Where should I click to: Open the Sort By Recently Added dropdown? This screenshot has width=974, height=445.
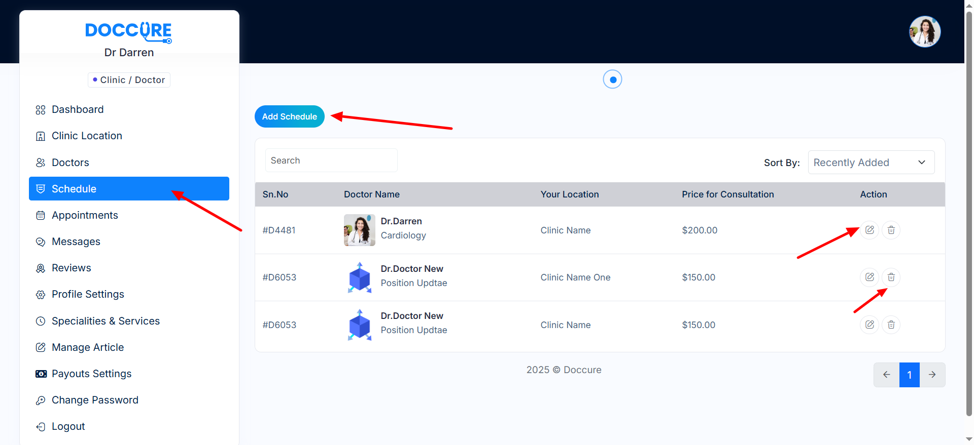tap(871, 163)
